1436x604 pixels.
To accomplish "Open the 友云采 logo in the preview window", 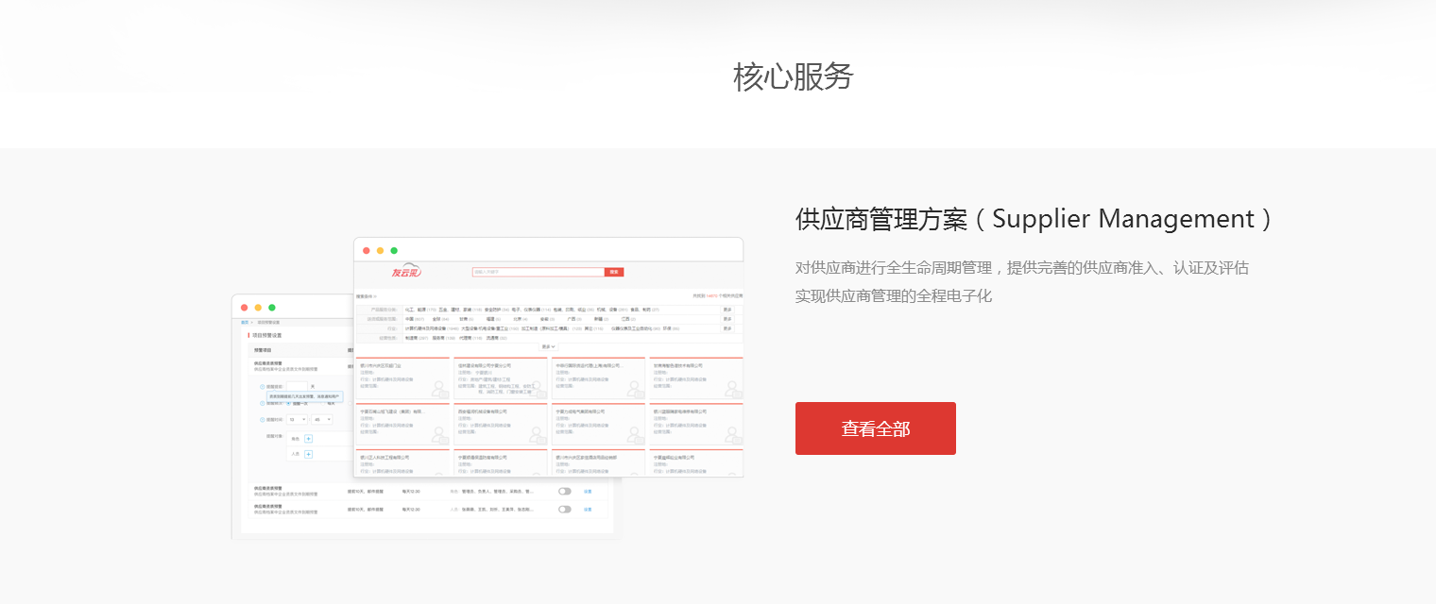I will click(406, 272).
